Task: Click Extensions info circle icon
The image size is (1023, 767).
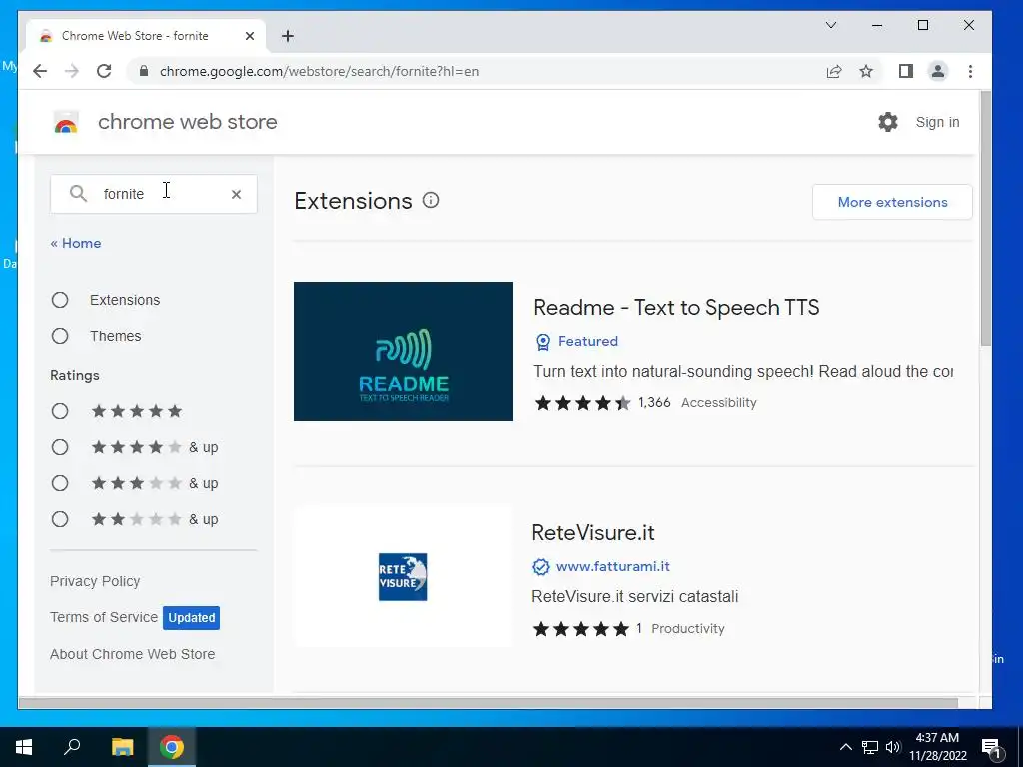Action: tap(431, 200)
